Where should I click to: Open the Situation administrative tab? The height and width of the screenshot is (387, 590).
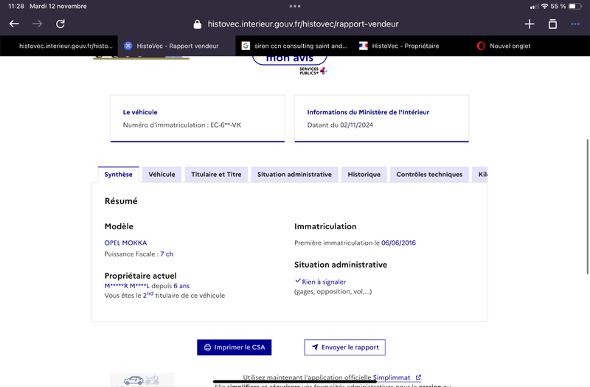click(x=294, y=175)
